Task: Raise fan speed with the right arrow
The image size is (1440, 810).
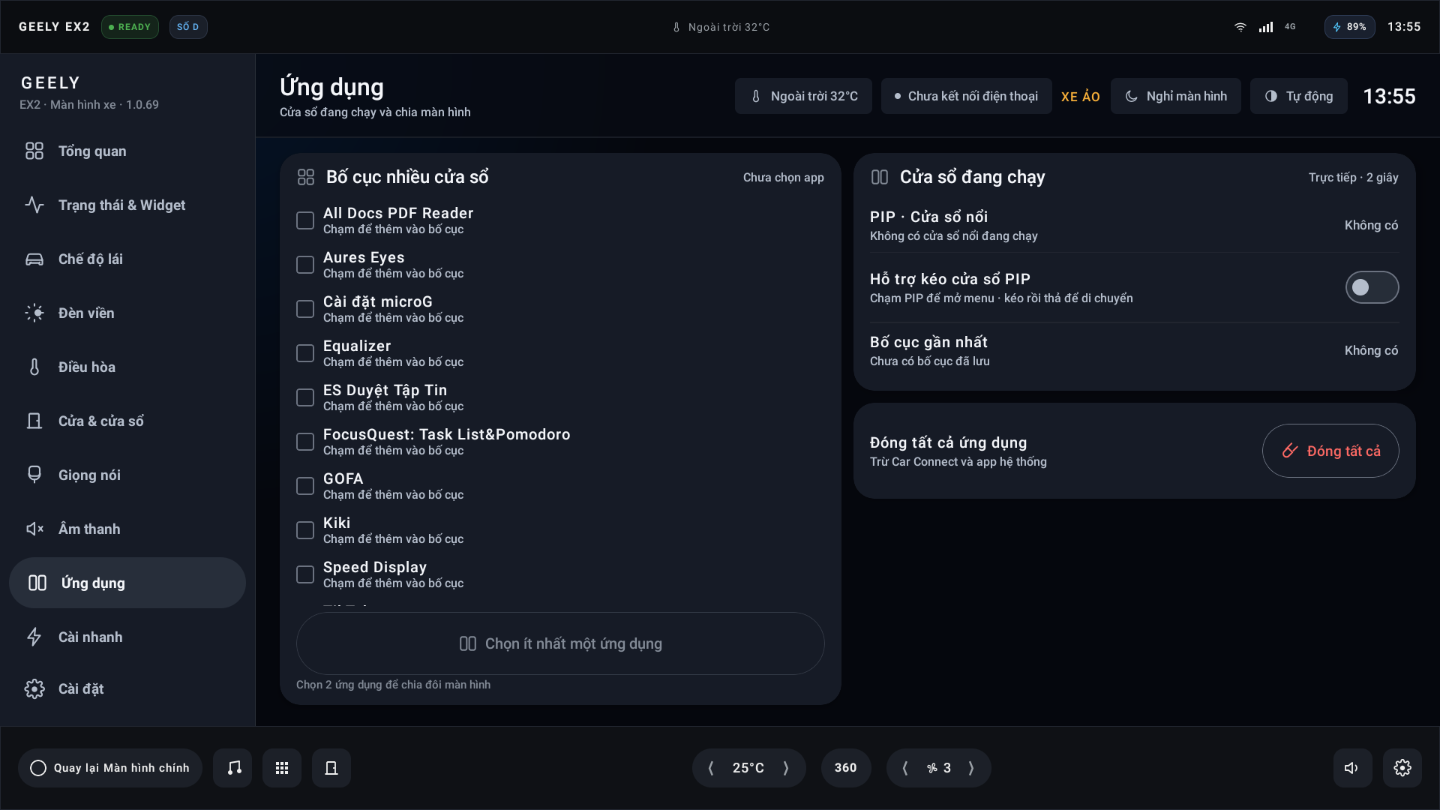Action: tap(971, 767)
